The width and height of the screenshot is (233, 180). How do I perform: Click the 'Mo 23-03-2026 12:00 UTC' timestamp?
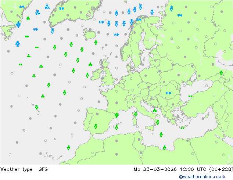coord(170,169)
